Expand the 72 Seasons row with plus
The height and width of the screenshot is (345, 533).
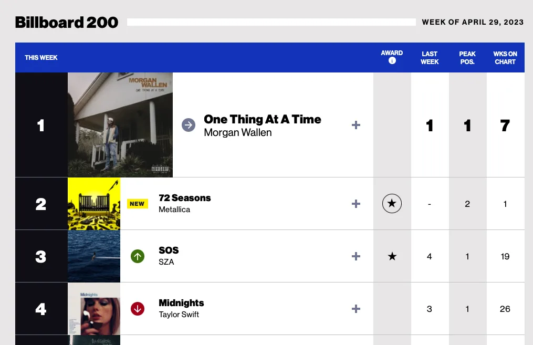coord(356,204)
